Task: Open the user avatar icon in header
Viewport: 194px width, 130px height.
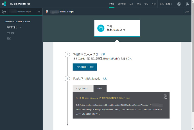Action: 187,4
